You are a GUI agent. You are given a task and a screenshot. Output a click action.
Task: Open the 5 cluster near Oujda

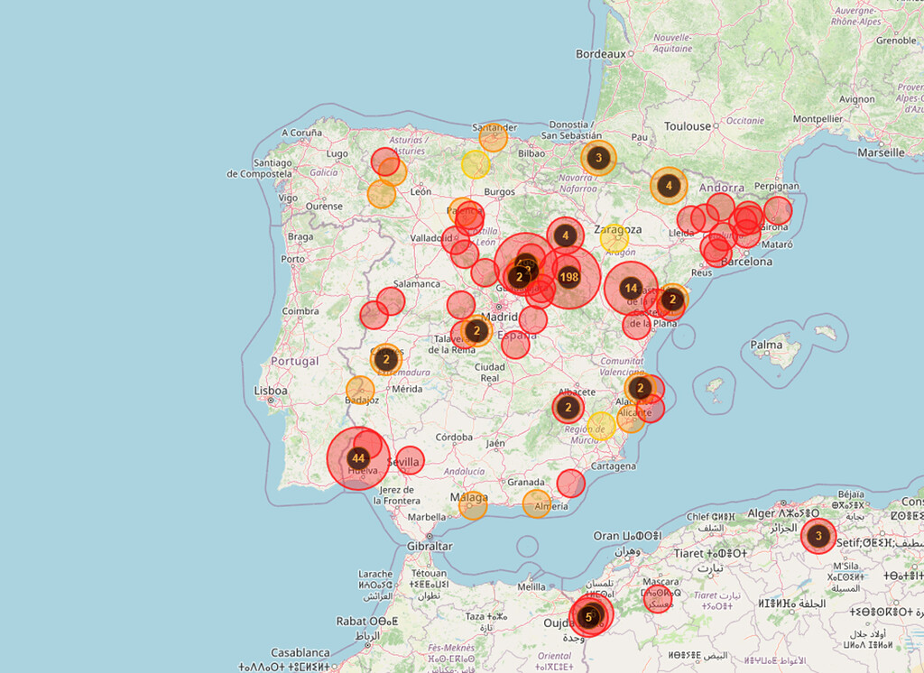point(588,617)
